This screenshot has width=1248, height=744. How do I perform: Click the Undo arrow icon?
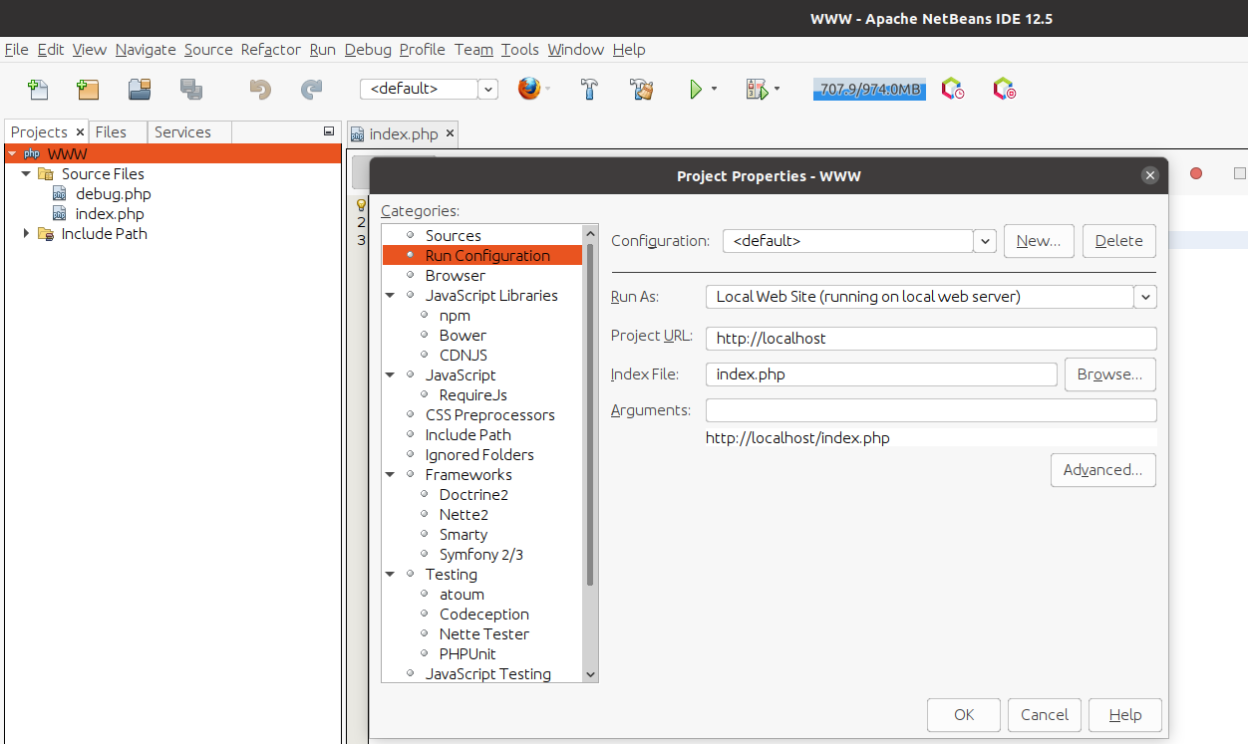[x=260, y=90]
